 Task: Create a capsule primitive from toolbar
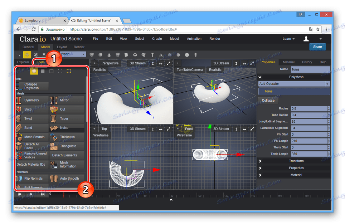pos(195,55)
